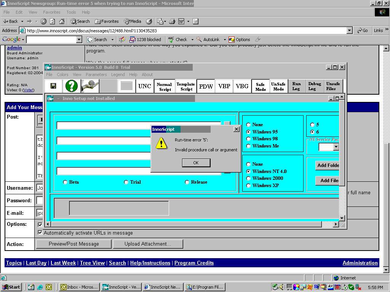Click the UNC toolbar button
Screen dimensions: 390x292
[x=144, y=86]
